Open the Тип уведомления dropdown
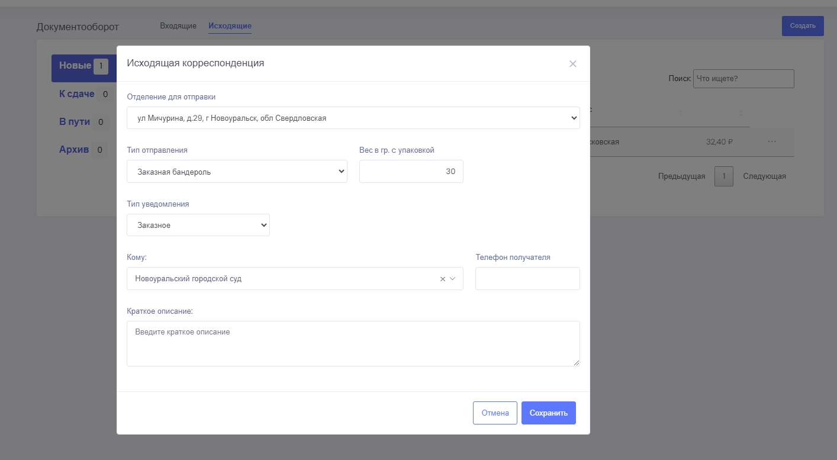This screenshot has width=837, height=460. pyautogui.click(x=198, y=225)
